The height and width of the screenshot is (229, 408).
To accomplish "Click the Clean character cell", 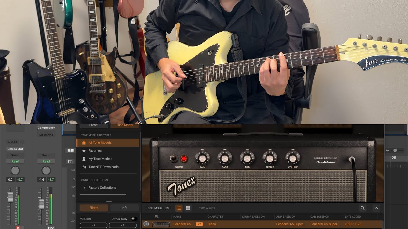I will [212, 224].
